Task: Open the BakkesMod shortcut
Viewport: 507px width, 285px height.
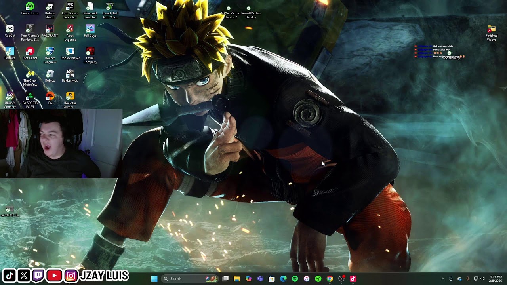Action: coord(70,76)
